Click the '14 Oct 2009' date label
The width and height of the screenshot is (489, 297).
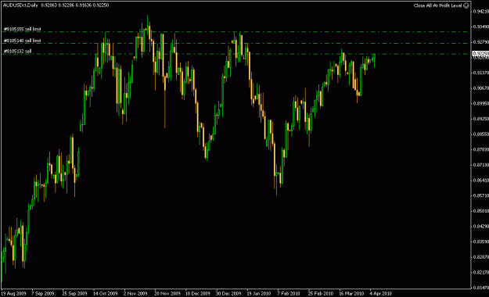point(105,294)
